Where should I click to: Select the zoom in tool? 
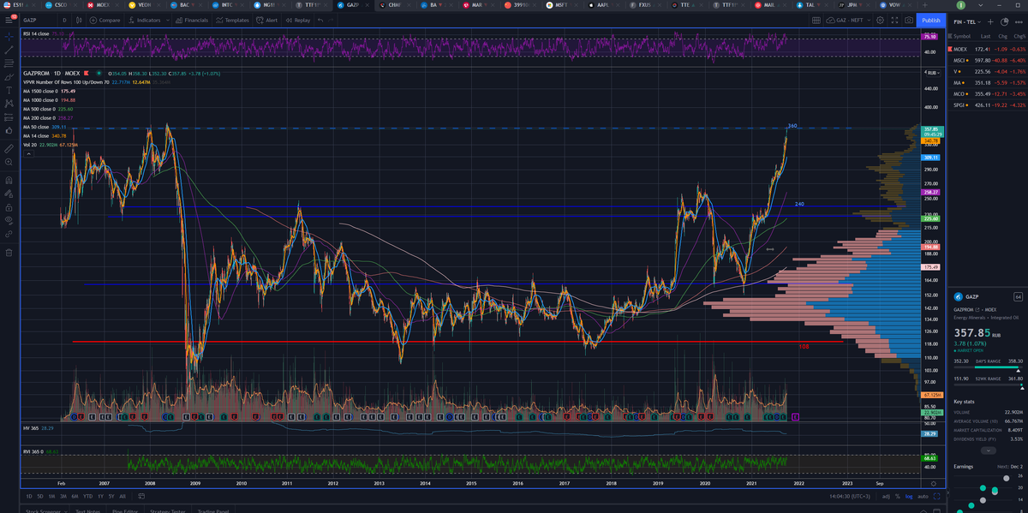[9, 162]
